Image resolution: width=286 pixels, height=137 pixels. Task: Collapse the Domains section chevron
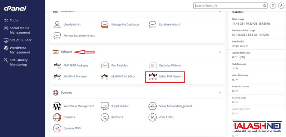[x=220, y=93]
